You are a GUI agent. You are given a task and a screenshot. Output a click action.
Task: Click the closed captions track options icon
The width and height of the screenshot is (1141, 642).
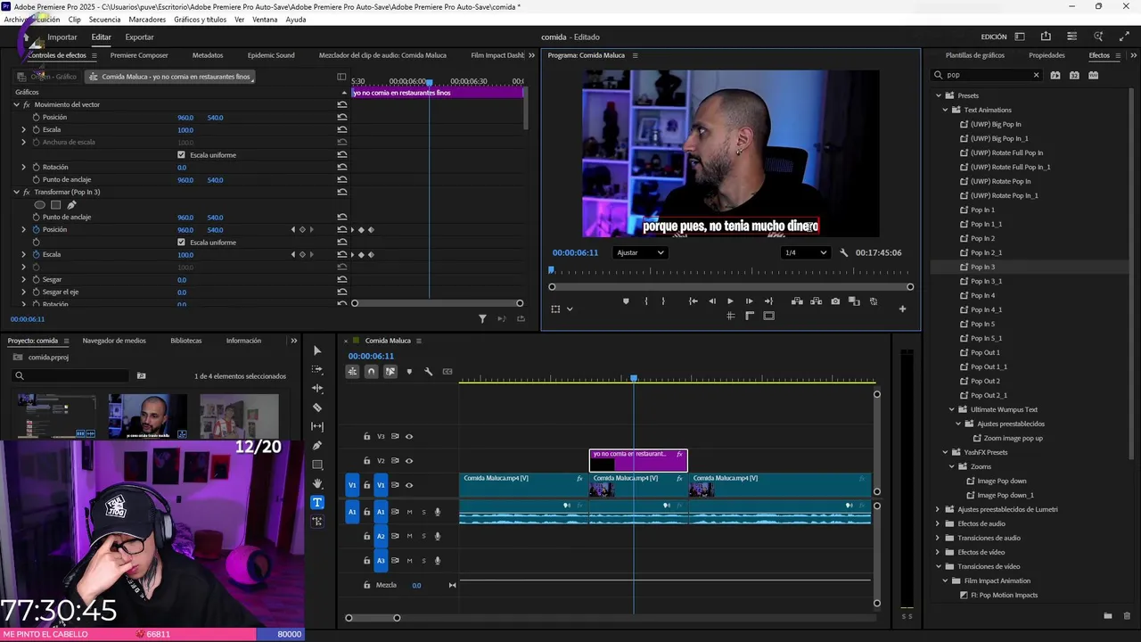[447, 371]
